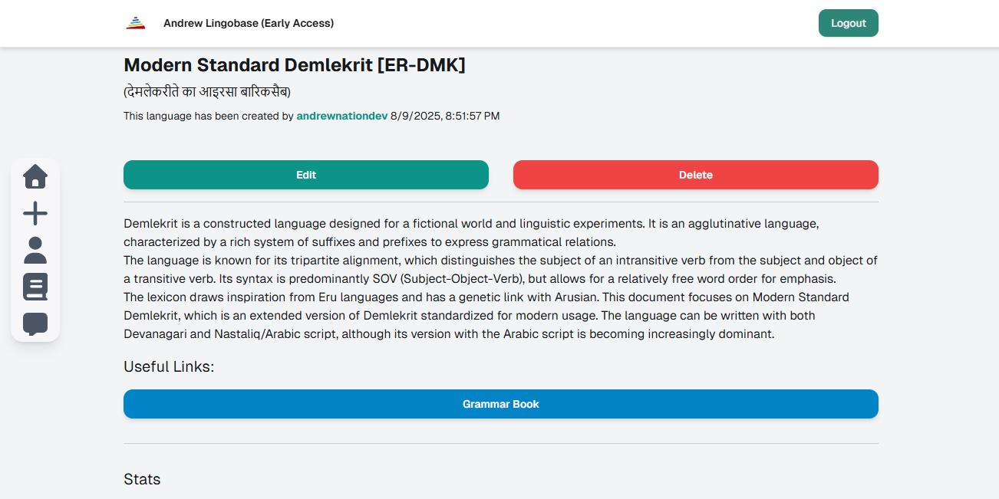Click the green Edit button
999x499 pixels.
306,175
